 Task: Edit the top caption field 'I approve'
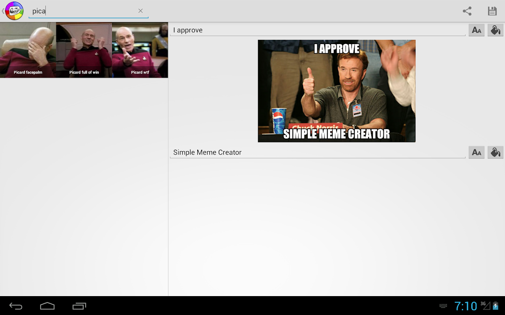(318, 30)
